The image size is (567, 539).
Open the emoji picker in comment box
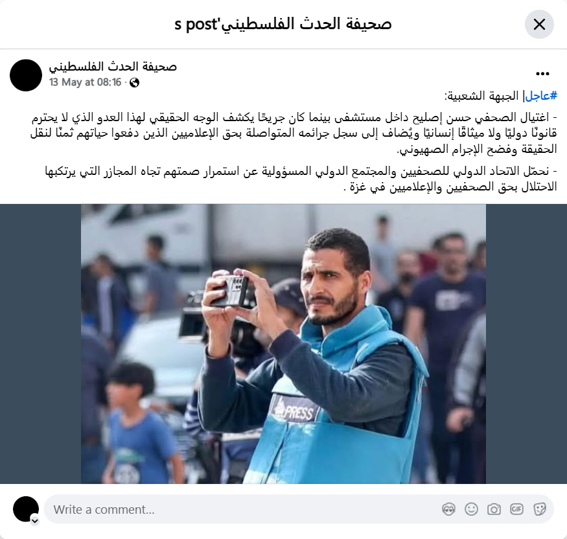click(x=471, y=509)
